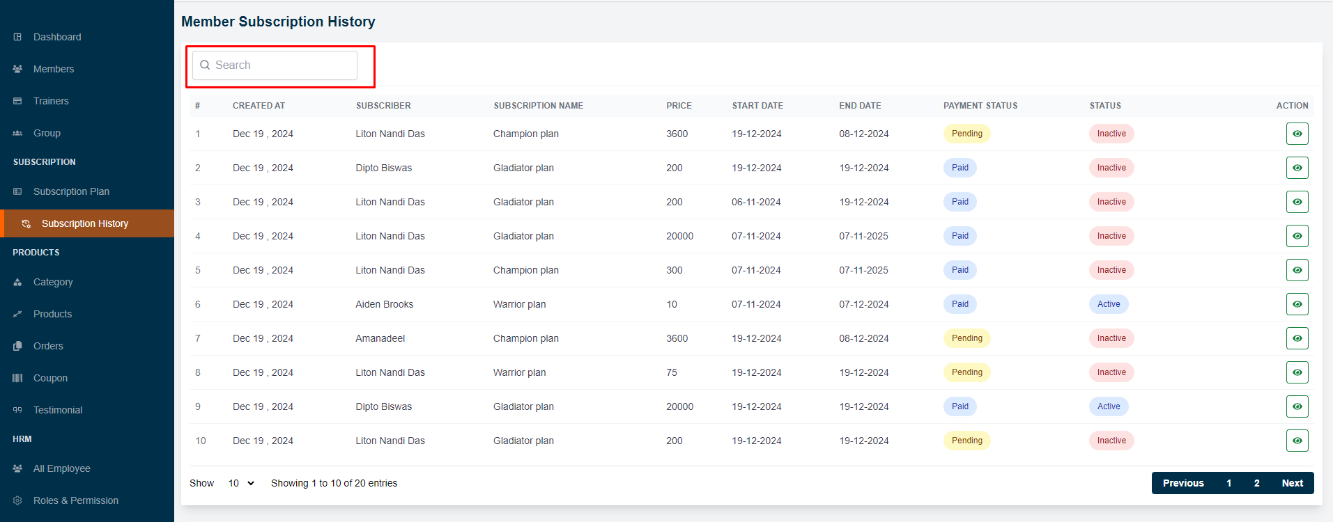Image resolution: width=1333 pixels, height=522 pixels.
Task: View Amanadeel subscription with eye button
Action: [x=1297, y=338]
